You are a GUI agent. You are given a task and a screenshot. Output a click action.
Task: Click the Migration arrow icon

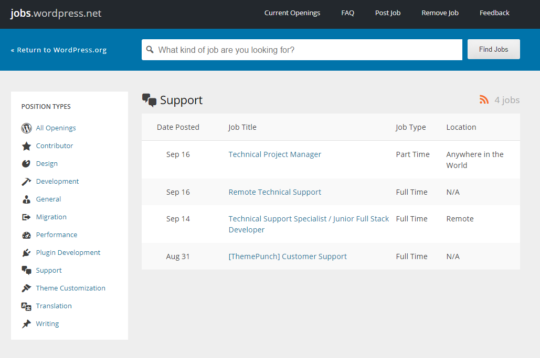(26, 217)
